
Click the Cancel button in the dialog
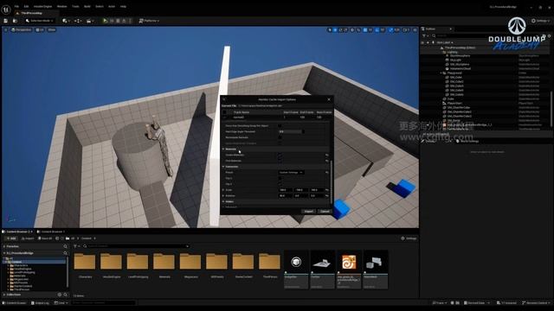[x=325, y=211]
